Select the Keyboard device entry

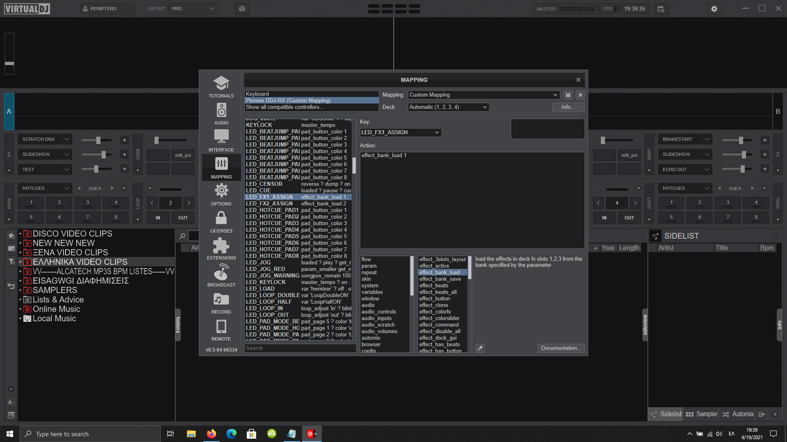coord(312,94)
